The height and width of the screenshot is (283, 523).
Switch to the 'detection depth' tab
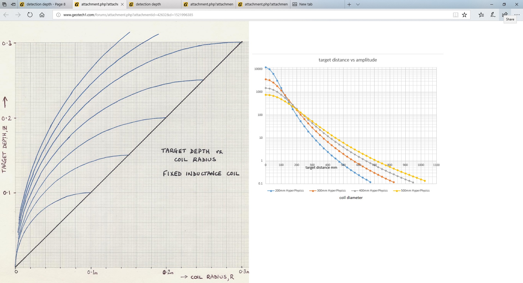(x=154, y=4)
